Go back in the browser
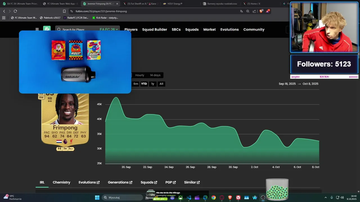Viewport: 360px width, 202px height. coord(4,11)
